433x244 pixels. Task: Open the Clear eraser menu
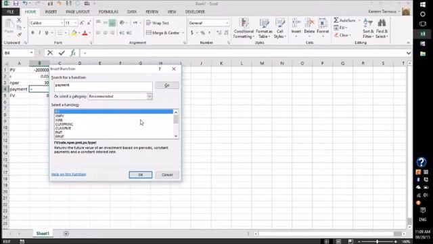pos(342,35)
